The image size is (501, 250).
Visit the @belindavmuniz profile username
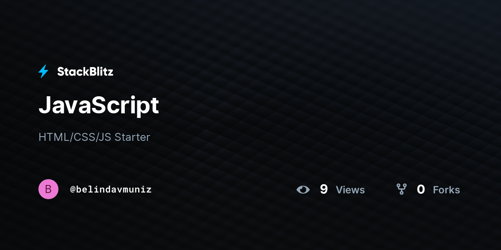tap(111, 190)
